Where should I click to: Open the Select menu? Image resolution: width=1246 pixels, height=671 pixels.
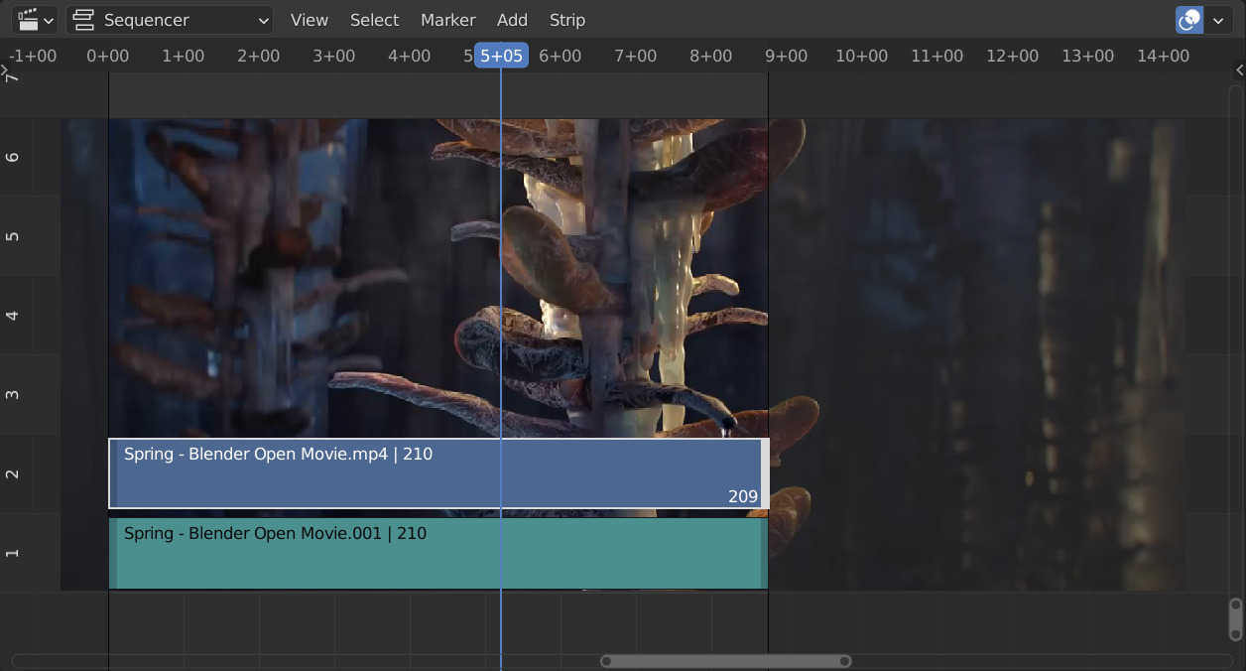tap(375, 20)
